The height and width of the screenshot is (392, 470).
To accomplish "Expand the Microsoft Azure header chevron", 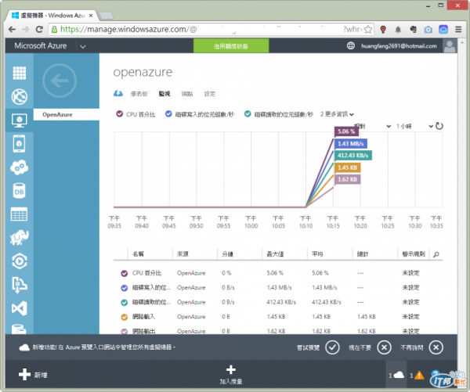I will tap(83, 46).
